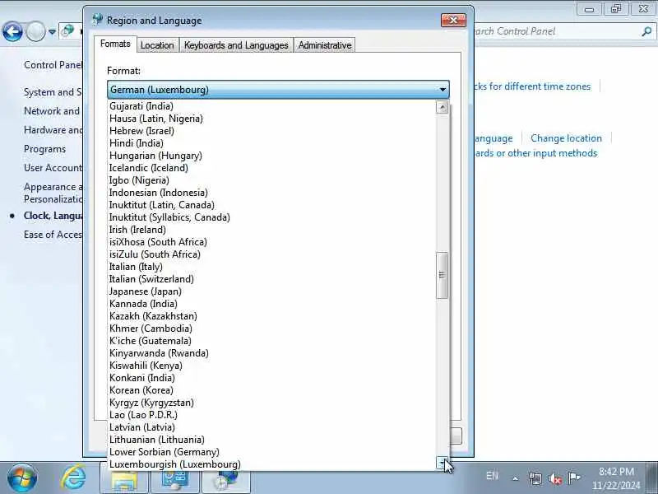
Task: Select Inuktitut (Syllabics, Canada) format
Action: (x=272, y=217)
